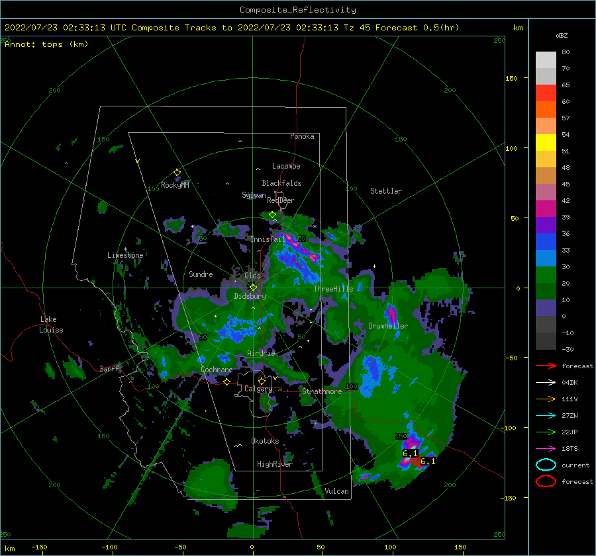Select yellow diamond marker below RedDeer
This screenshot has height=556, width=596.
[272, 215]
